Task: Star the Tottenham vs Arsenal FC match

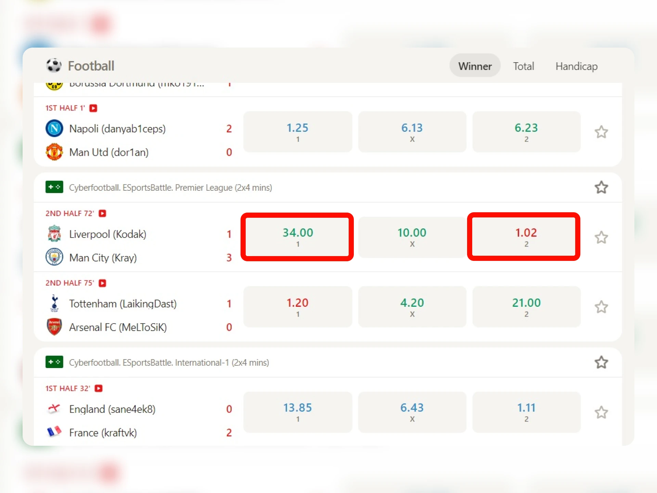Action: coord(601,307)
